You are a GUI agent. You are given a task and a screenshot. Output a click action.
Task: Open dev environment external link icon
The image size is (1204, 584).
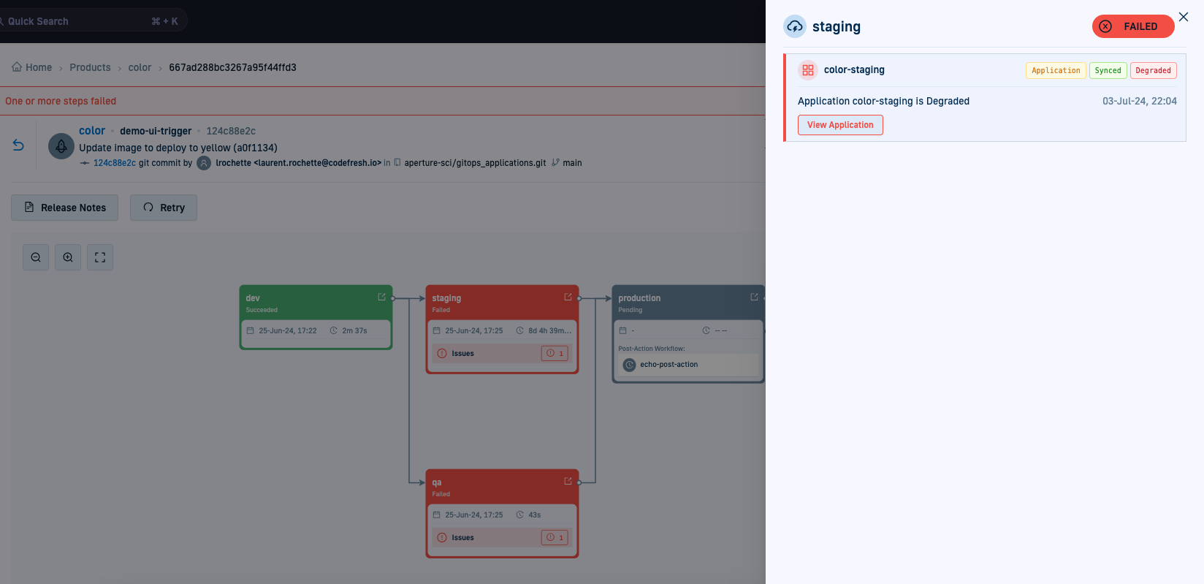point(381,297)
